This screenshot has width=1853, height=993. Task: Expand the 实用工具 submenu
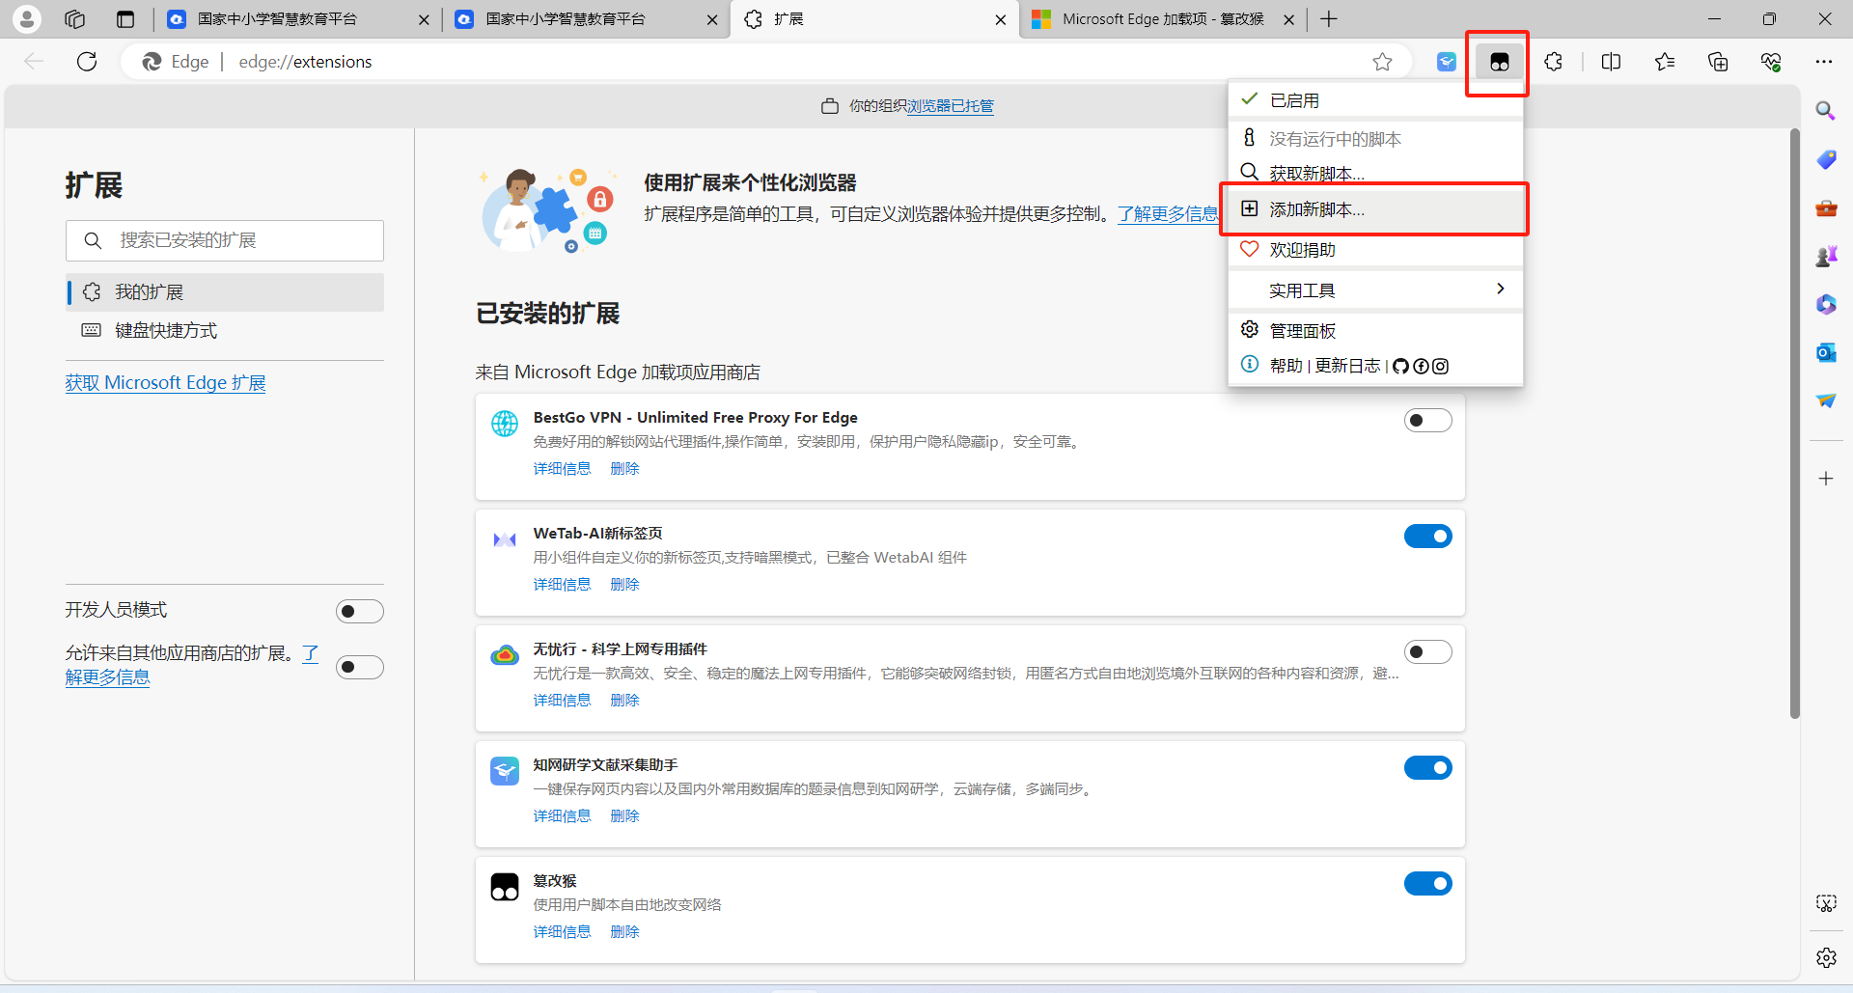(1375, 290)
